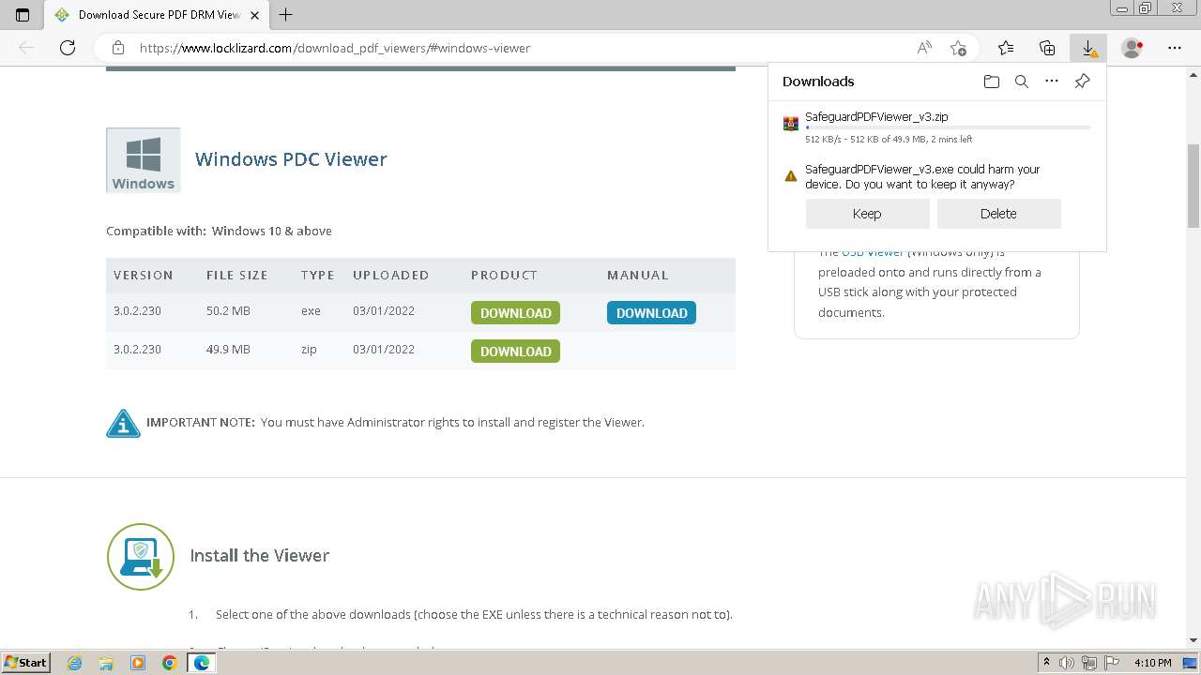The image size is (1201, 675).
Task: Open more options in Downloads panel
Action: pyautogui.click(x=1052, y=82)
